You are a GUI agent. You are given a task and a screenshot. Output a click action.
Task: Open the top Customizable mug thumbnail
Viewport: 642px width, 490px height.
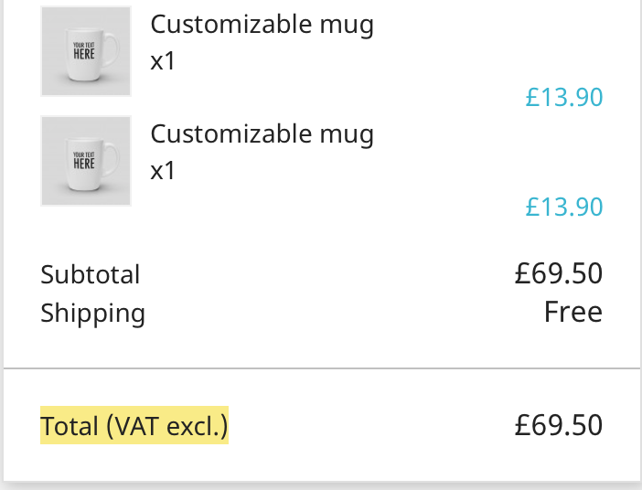coord(86,51)
